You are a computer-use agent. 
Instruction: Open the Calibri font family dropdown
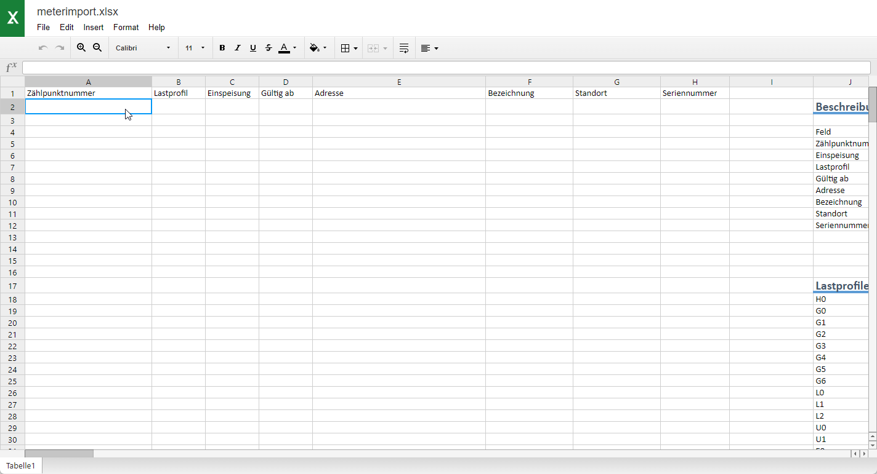click(x=143, y=48)
